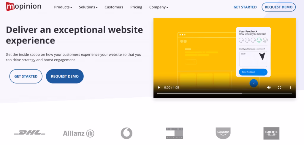Screen dimensions: 304x145
Task: Click the outlined Get Started hero button
Action: click(26, 76)
